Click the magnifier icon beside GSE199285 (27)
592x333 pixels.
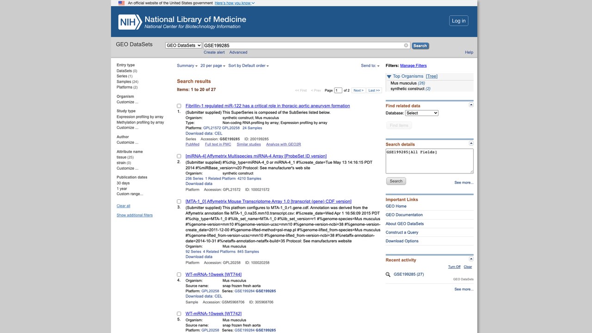tap(388, 275)
